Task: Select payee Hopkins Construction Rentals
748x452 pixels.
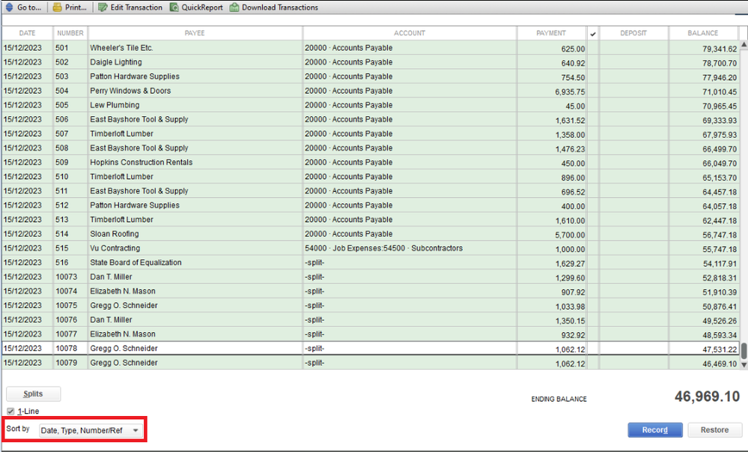Action: [x=142, y=163]
